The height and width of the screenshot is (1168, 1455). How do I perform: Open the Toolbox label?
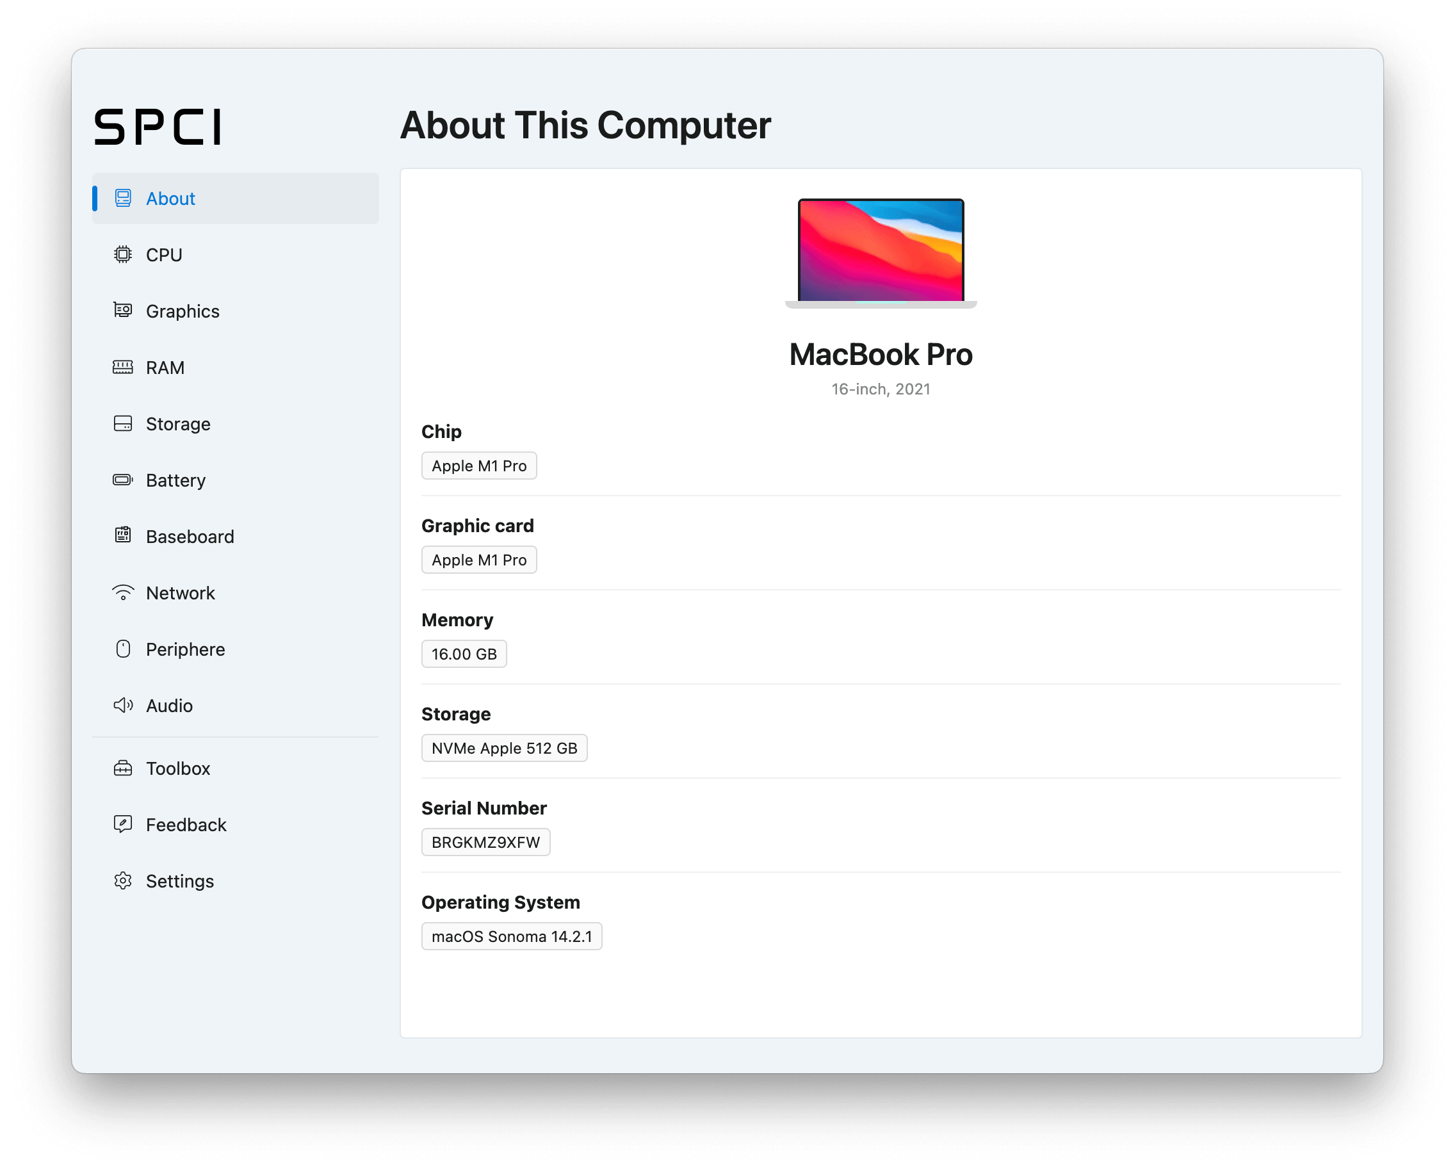tap(178, 768)
